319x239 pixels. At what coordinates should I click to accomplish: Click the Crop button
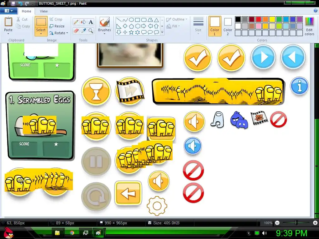(56, 19)
